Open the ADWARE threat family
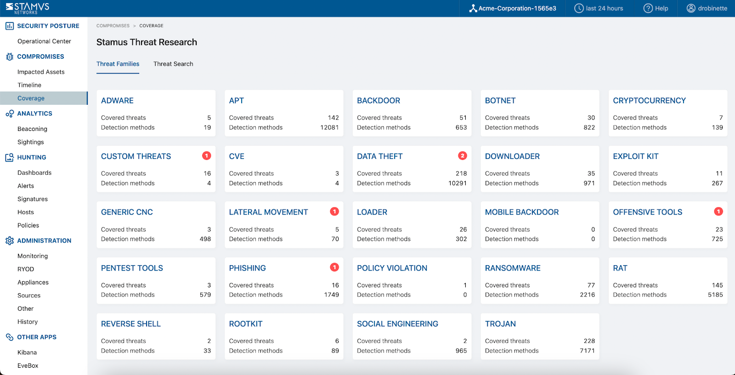Viewport: 735px width, 375px height. 156,113
